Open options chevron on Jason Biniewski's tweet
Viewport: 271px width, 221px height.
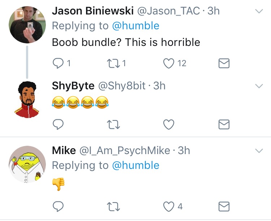tap(259, 11)
